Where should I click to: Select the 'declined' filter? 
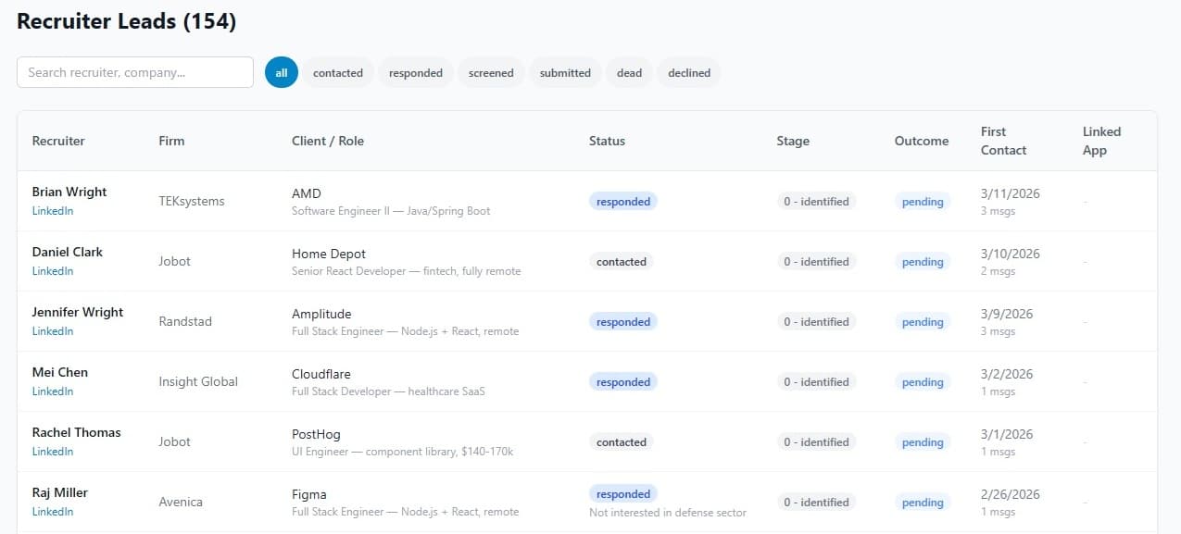(x=688, y=72)
